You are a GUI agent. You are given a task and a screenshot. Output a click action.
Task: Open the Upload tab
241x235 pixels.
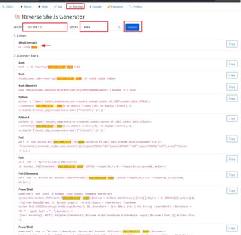(x=95, y=6)
